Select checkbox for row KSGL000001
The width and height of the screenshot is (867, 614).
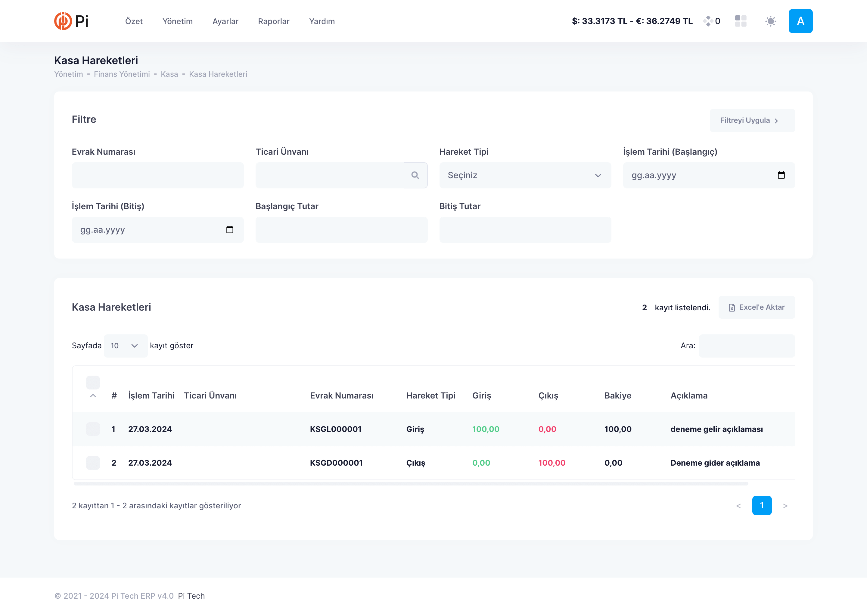93,429
